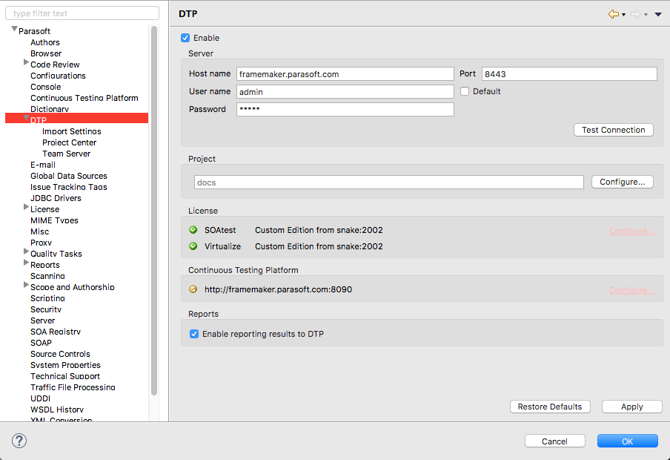The width and height of the screenshot is (670, 460).
Task: Select Authors in the preferences tree
Action: 45,42
